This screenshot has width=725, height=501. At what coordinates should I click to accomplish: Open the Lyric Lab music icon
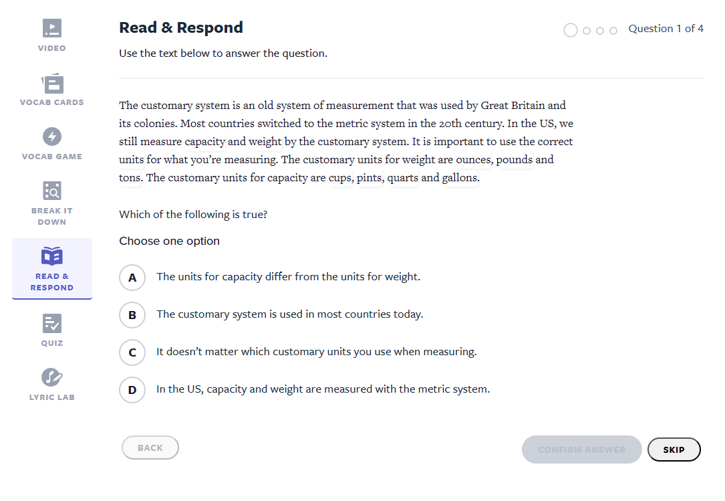[x=52, y=377]
